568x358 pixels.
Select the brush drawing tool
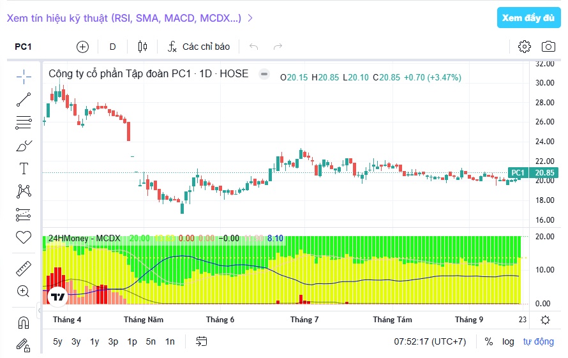click(x=24, y=145)
